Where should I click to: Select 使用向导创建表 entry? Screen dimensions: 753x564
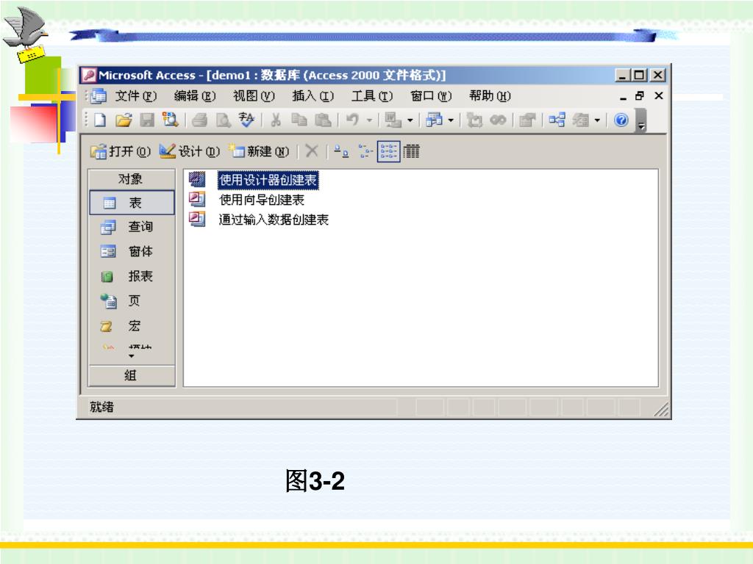click(x=262, y=200)
